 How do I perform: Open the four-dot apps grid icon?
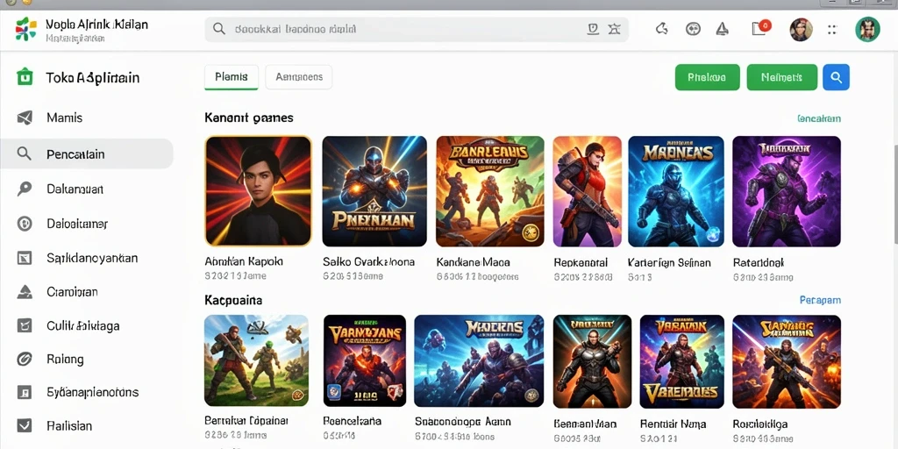pyautogui.click(x=833, y=29)
